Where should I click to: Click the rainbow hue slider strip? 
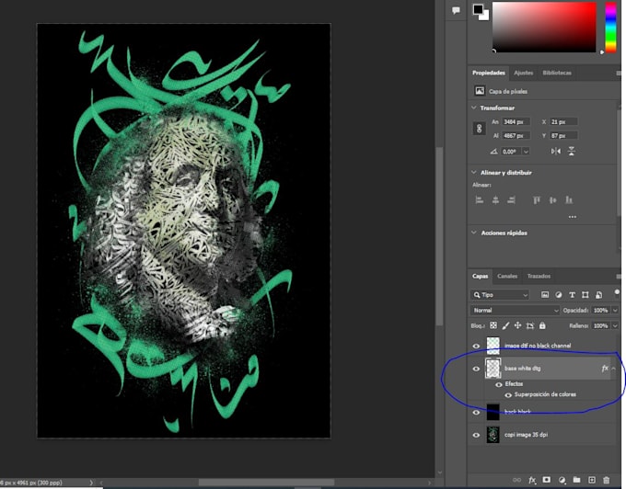click(610, 27)
